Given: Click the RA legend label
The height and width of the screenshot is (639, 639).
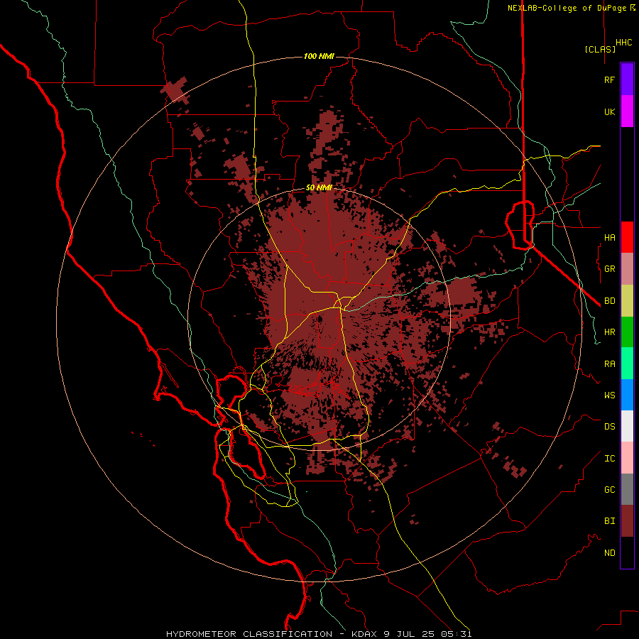Looking at the screenshot, I should click(x=609, y=364).
